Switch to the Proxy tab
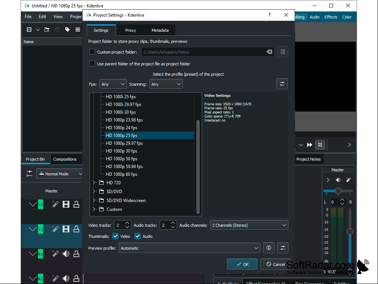 [131, 30]
